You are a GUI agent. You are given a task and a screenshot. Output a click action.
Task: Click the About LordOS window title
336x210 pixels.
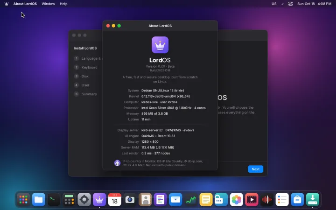pos(160,26)
